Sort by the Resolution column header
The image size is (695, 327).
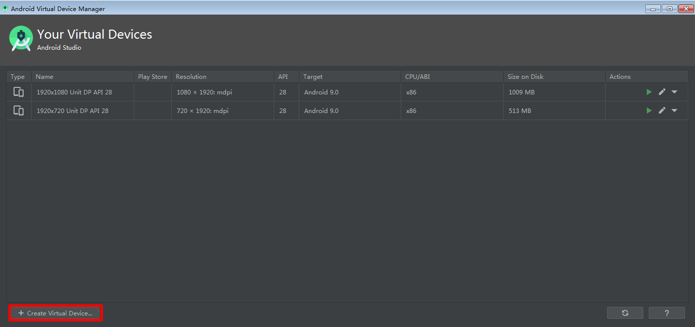coord(222,77)
